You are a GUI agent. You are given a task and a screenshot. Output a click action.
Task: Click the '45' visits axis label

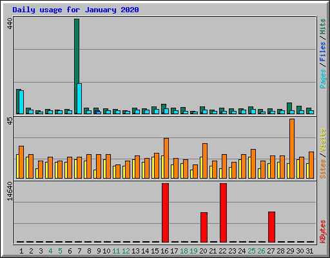pos(10,121)
